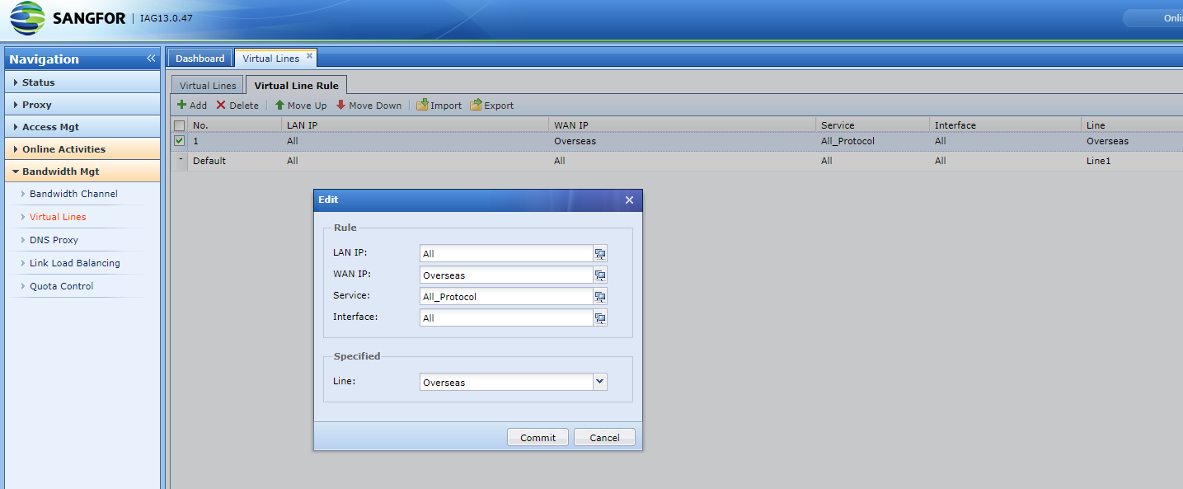Image resolution: width=1183 pixels, height=489 pixels.
Task: Toggle the select-all header checkbox
Action: click(x=179, y=125)
